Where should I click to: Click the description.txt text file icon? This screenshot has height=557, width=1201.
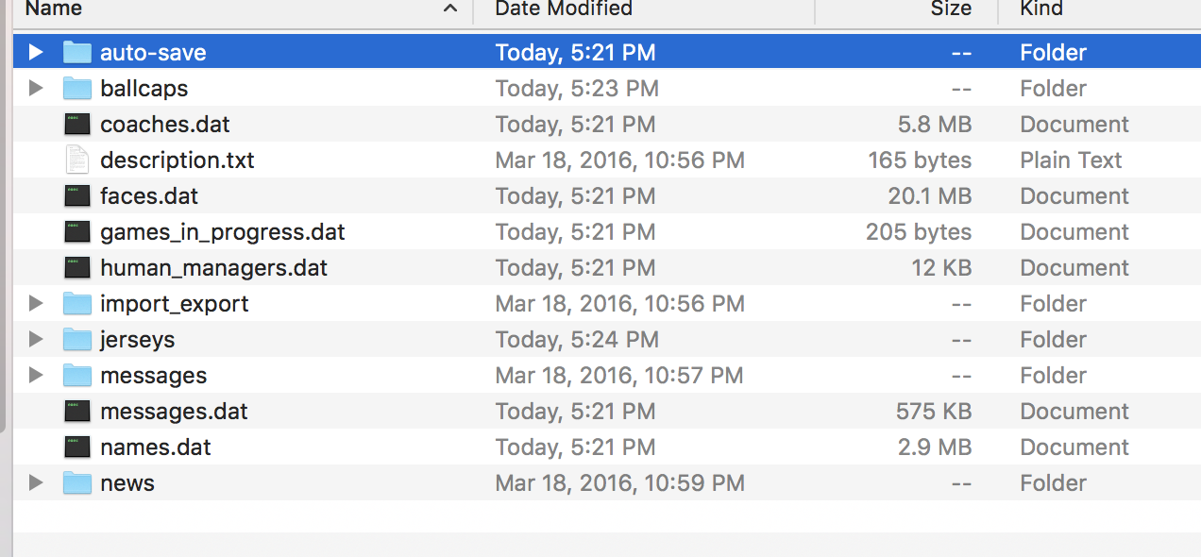[77, 160]
